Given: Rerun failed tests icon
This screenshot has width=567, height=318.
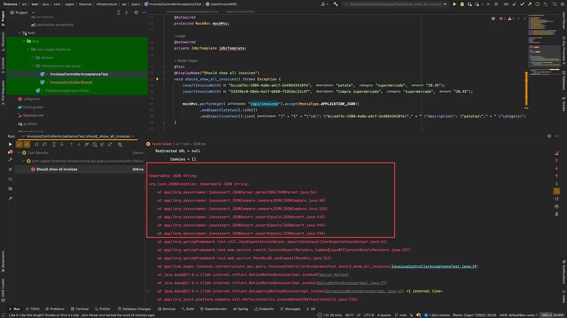Looking at the screenshot, I should [11, 152].
